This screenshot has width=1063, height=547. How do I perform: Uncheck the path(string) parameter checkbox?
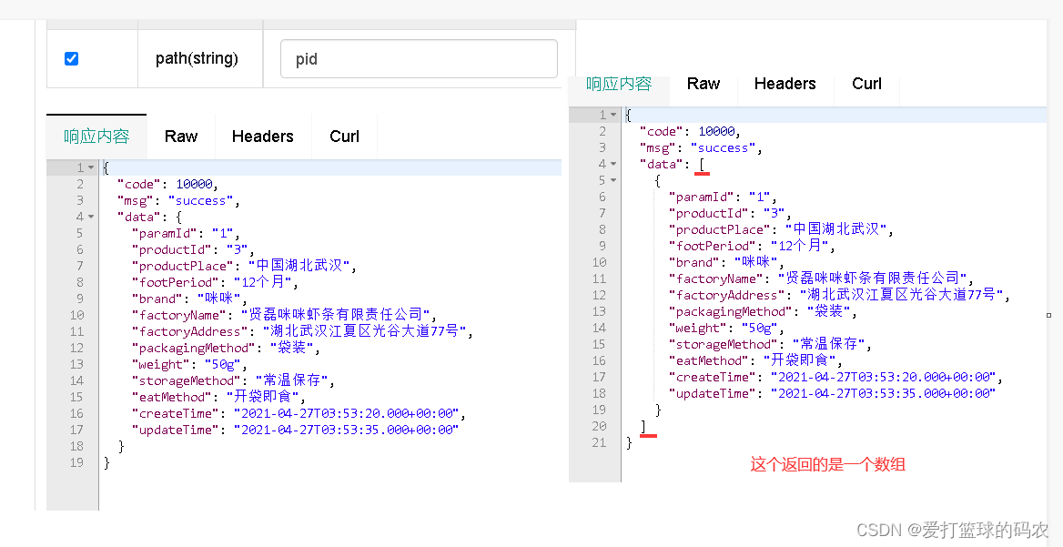point(71,57)
